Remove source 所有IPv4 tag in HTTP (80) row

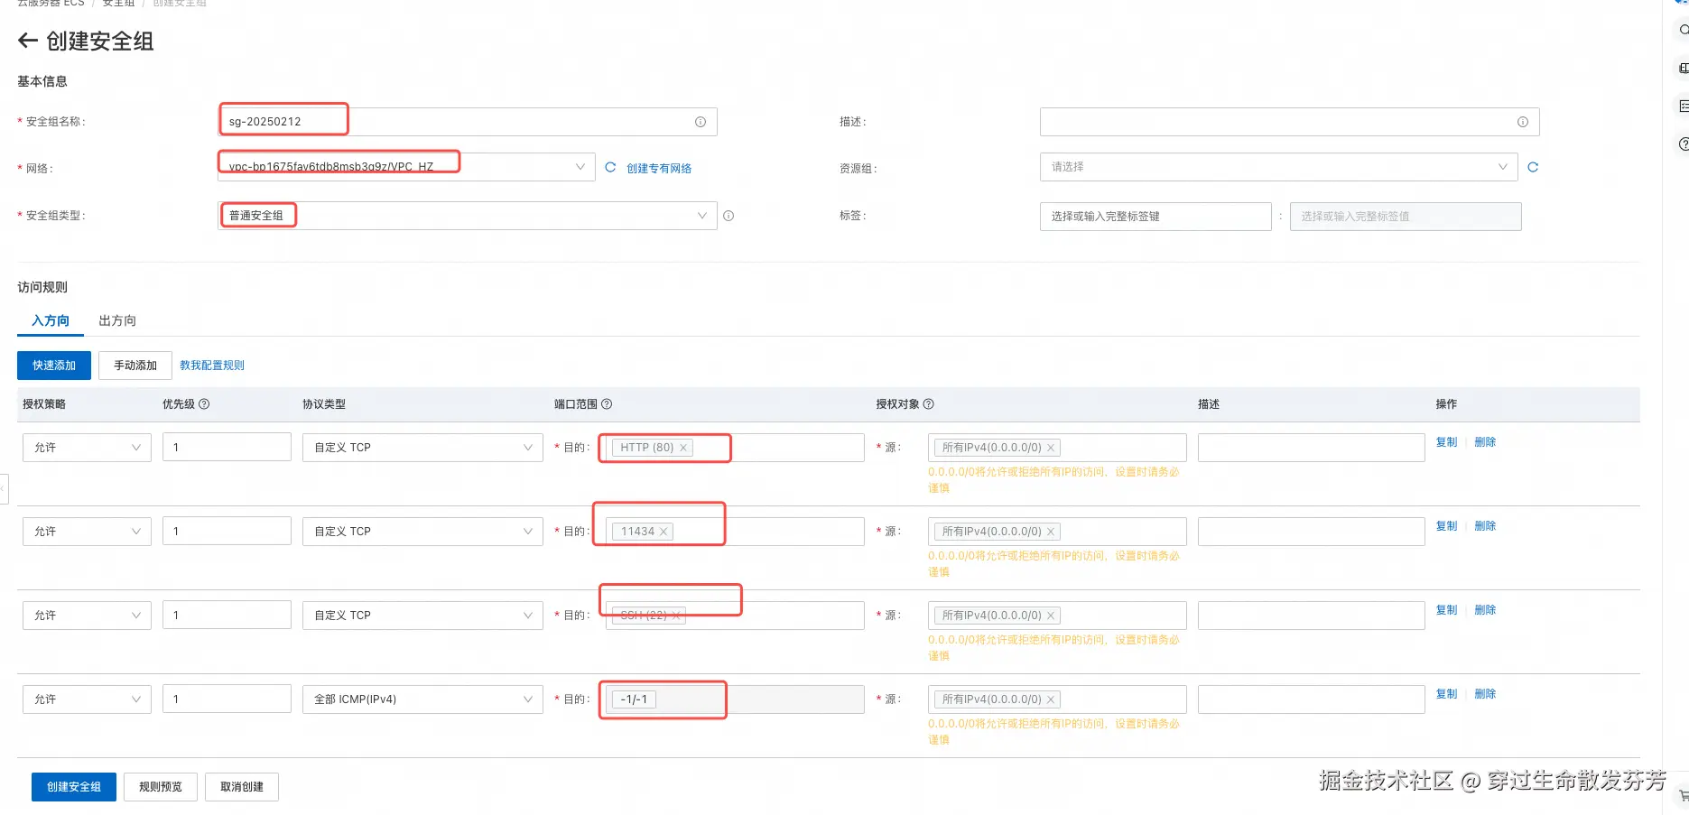(x=1051, y=448)
